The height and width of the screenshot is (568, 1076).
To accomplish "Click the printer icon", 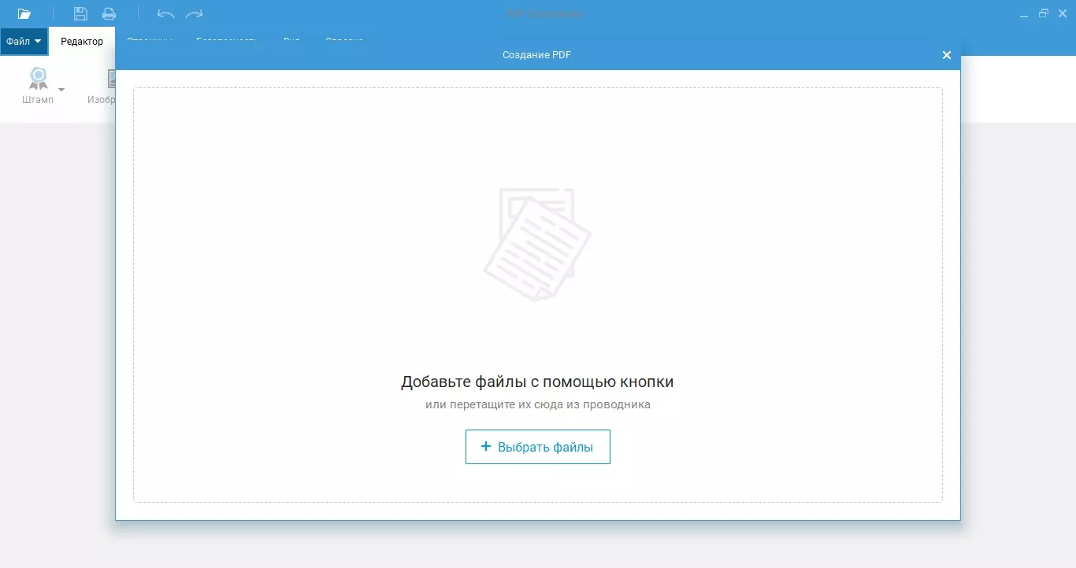I will click(x=109, y=13).
